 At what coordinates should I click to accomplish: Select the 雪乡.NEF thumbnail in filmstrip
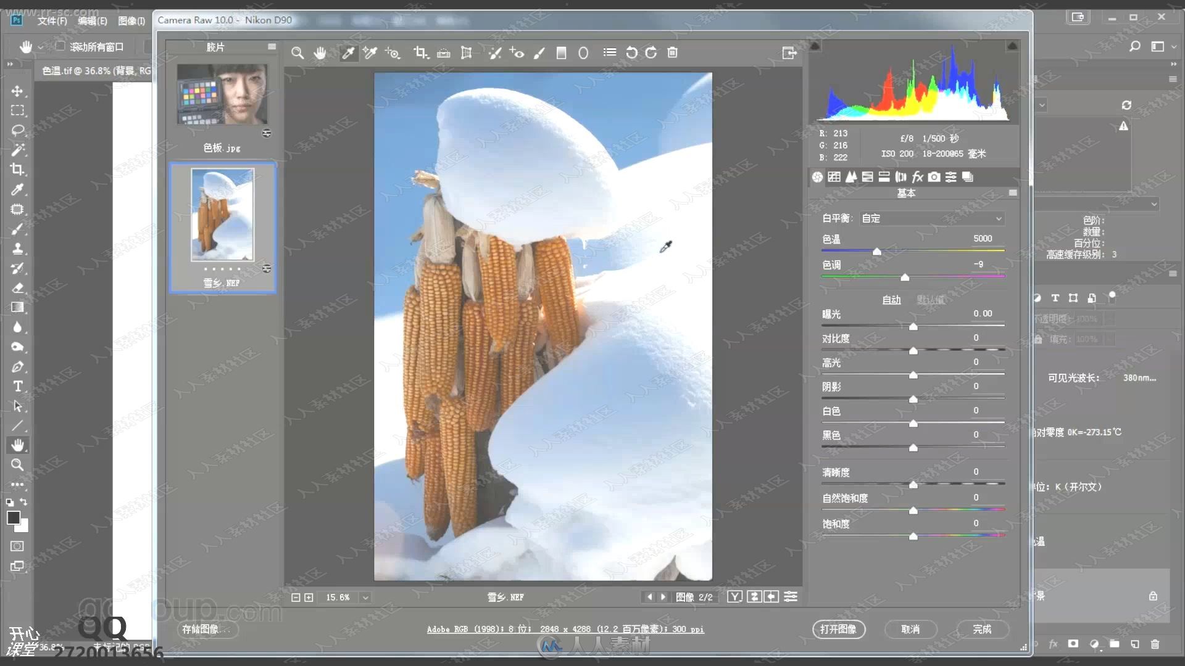222,215
